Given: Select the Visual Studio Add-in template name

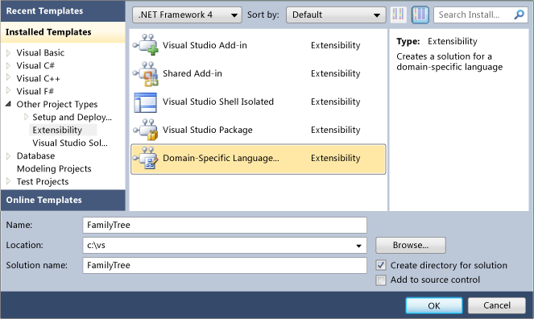Looking at the screenshot, I should click(x=205, y=45).
